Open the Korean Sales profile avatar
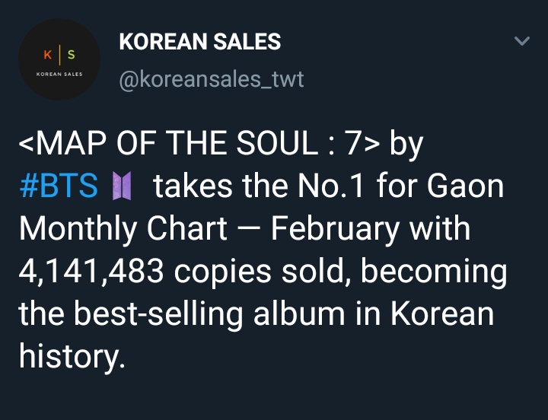Viewport: 548px width, 420px height. click(x=59, y=59)
